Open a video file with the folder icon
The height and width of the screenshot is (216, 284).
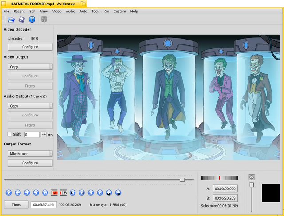click(x=11, y=20)
